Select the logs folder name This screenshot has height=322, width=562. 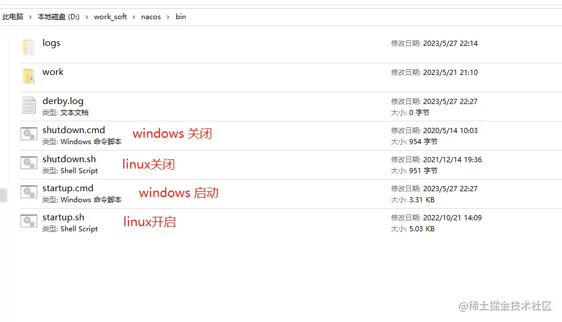tap(51, 43)
